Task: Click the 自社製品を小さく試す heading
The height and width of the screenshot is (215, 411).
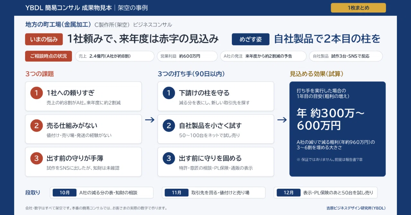Action: (210, 125)
